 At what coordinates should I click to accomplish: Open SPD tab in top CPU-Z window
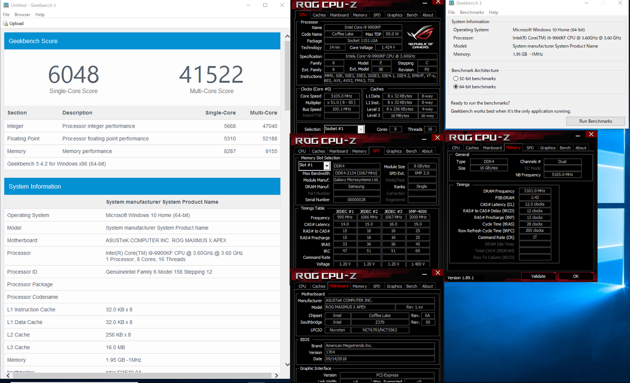tap(377, 15)
